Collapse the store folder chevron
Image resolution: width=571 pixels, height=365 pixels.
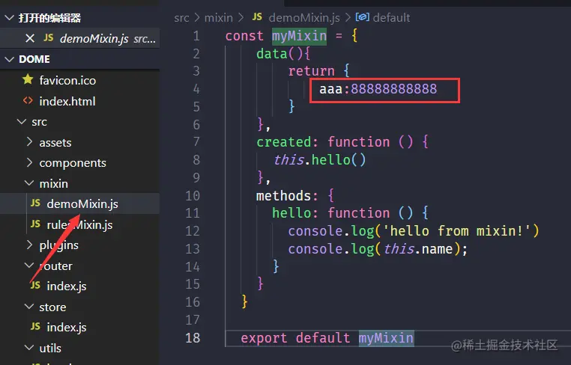(x=29, y=307)
